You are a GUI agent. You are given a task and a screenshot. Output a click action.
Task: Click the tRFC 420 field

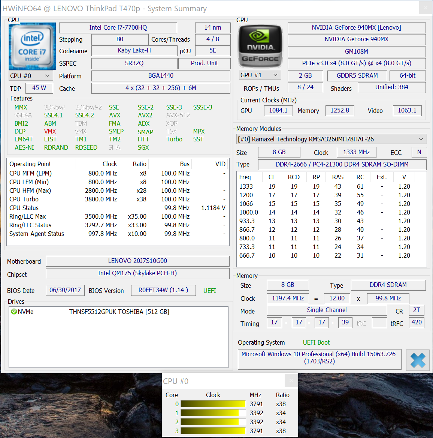coord(417,322)
